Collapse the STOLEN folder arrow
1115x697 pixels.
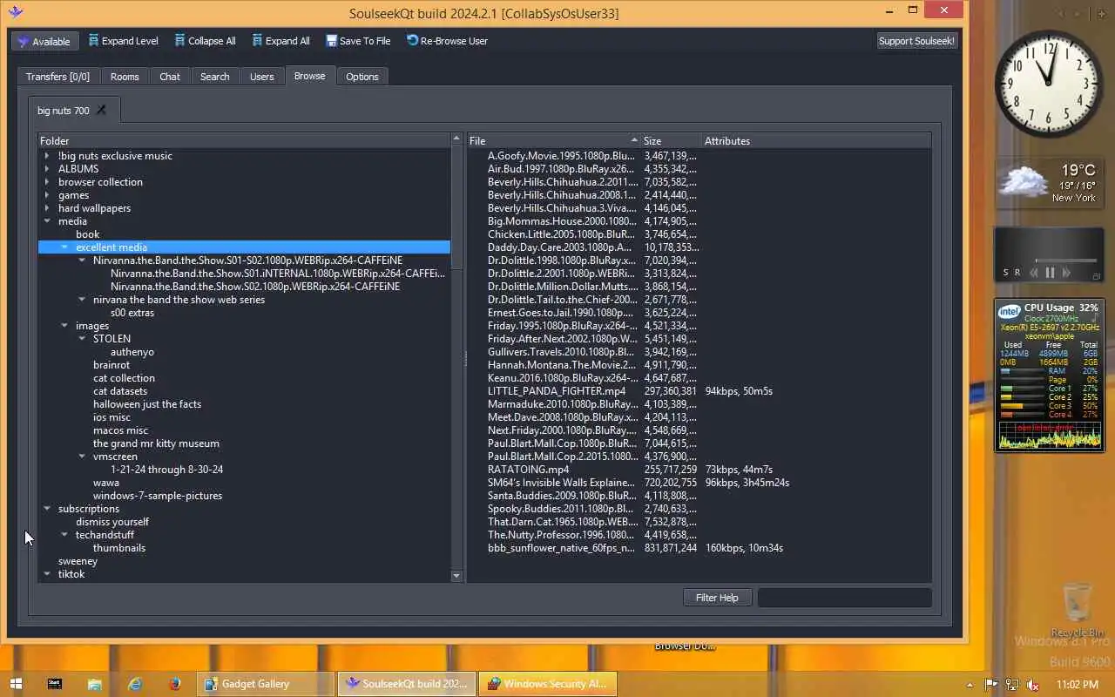tap(82, 339)
